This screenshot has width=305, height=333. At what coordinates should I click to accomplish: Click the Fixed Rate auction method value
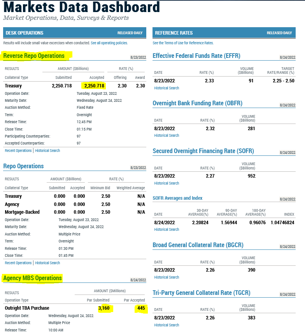point(85,108)
